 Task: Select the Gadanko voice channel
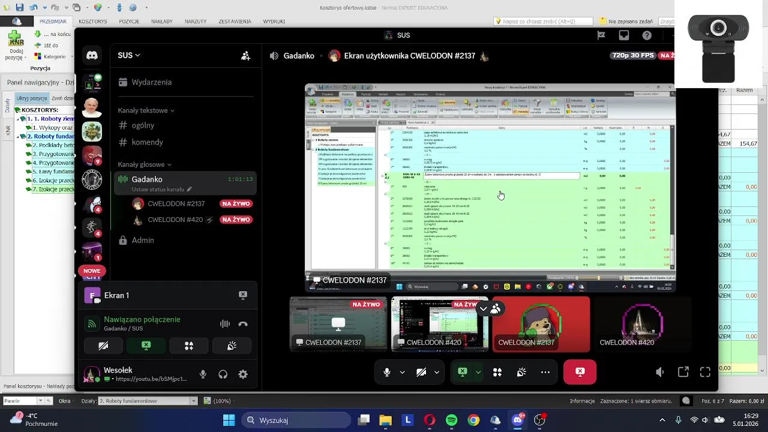pos(146,179)
